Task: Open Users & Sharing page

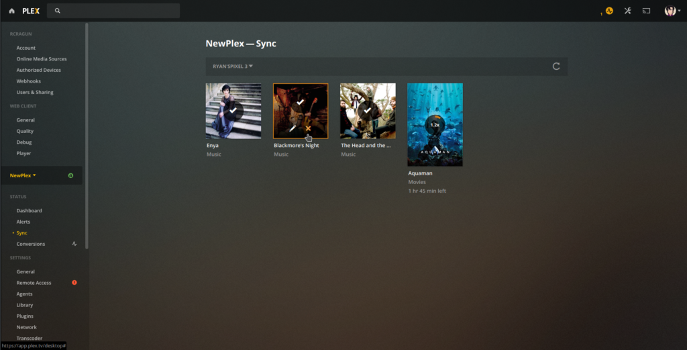Action: [35, 92]
